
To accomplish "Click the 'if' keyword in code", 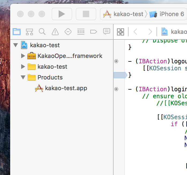I will 174,124.
